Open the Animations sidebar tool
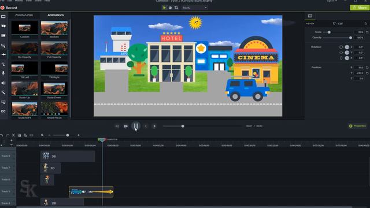 [x=3, y=54]
